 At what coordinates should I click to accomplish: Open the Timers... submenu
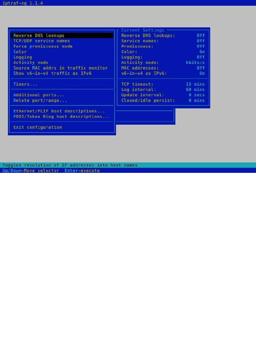coord(25,84)
